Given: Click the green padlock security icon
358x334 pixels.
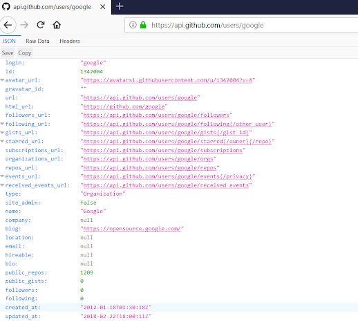Looking at the screenshot, I should [143, 25].
